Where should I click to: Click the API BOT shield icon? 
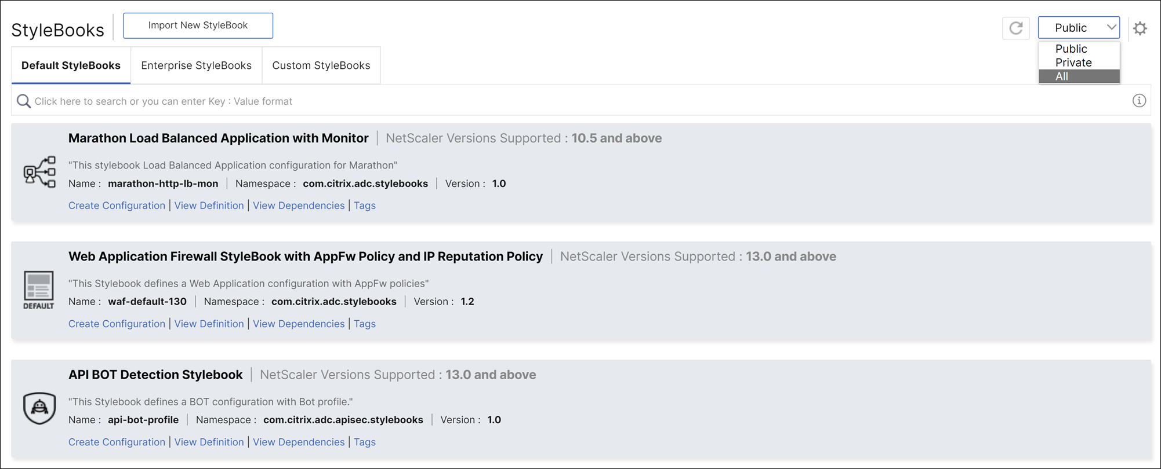[x=39, y=408]
